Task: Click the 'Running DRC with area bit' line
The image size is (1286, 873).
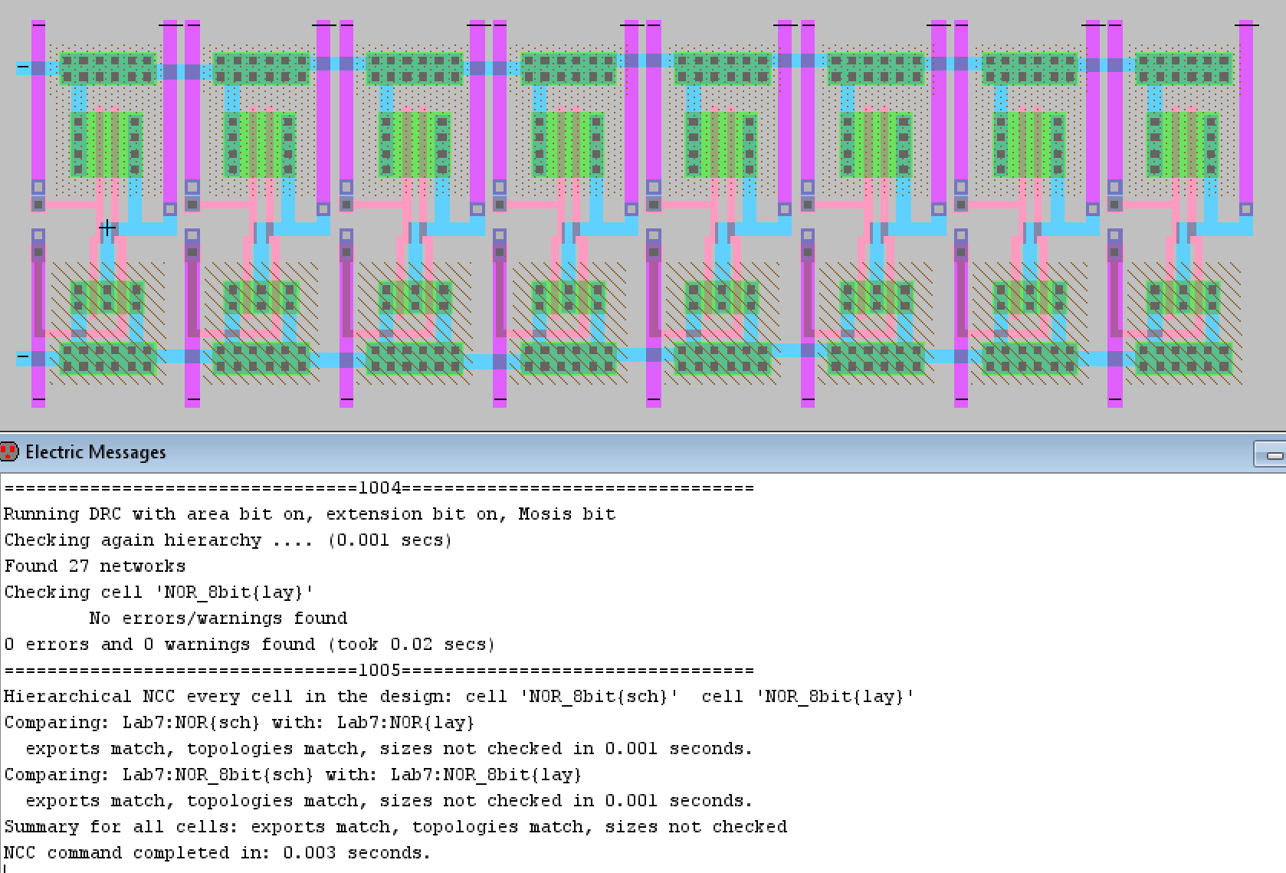Action: (310, 514)
